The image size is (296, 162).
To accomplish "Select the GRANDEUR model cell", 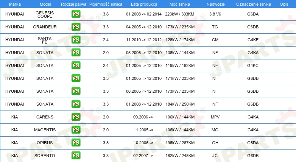I will (x=45, y=27).
